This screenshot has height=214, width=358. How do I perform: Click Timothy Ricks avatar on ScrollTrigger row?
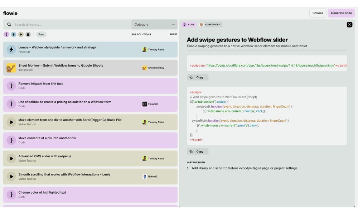[145, 122]
